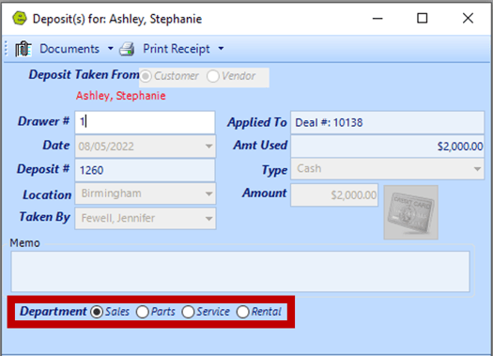Open the Type dropdown showing Cash

477,169
